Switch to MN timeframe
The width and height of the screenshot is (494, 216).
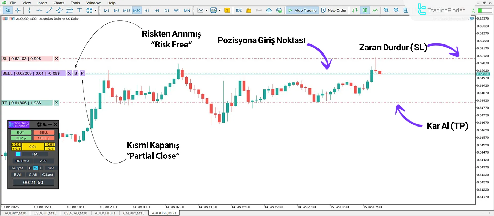[x=187, y=11]
